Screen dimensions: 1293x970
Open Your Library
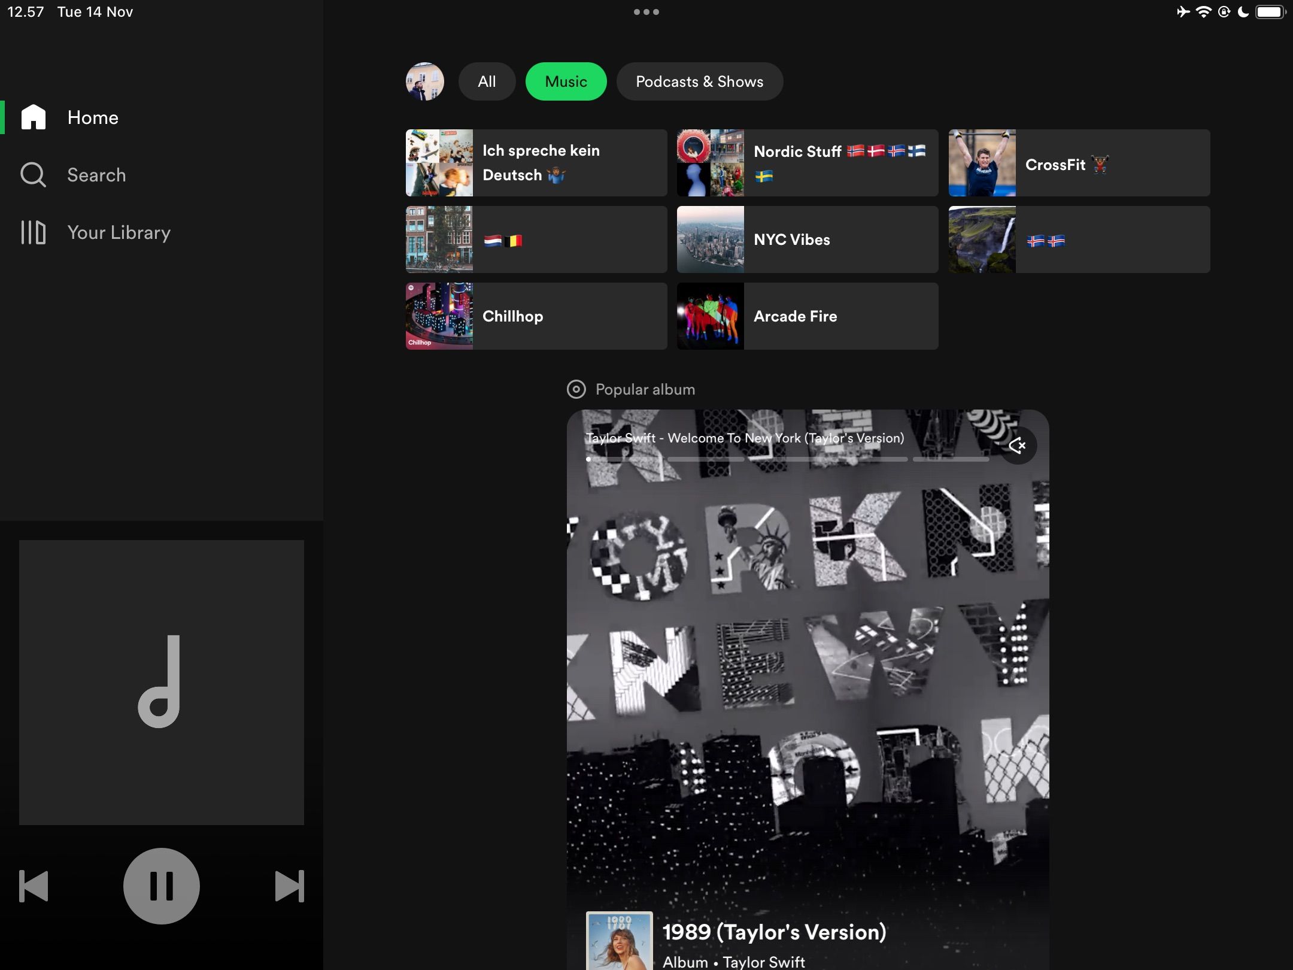tap(118, 232)
